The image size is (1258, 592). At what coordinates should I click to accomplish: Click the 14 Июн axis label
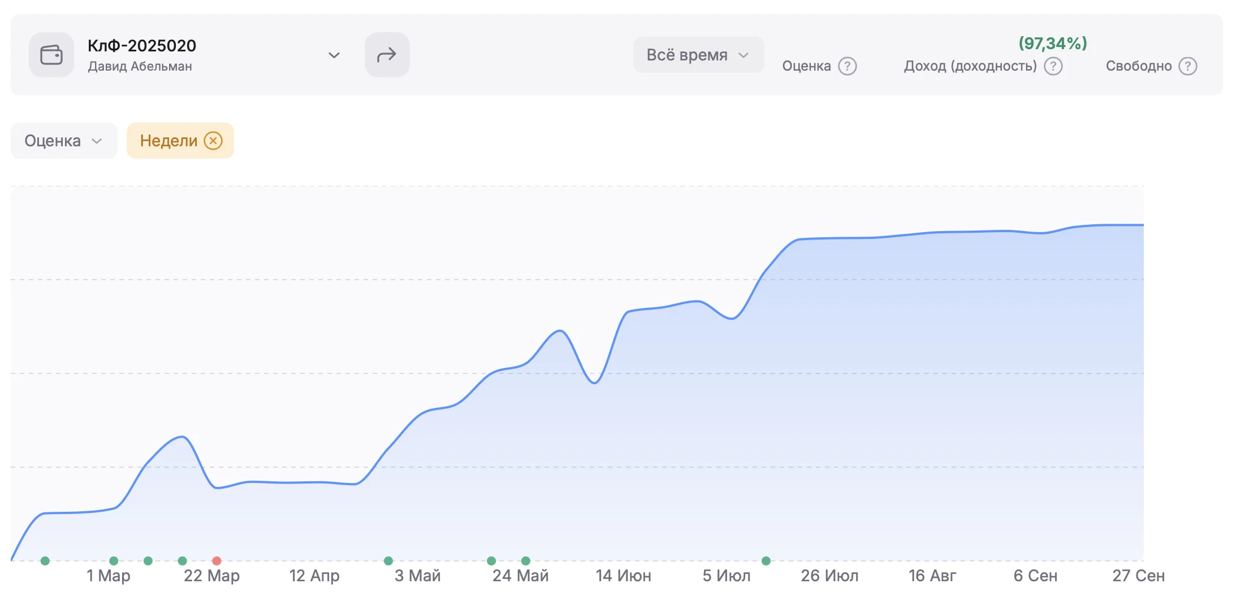pyautogui.click(x=623, y=576)
